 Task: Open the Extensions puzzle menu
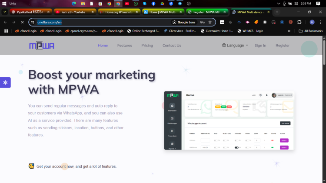point(299,22)
